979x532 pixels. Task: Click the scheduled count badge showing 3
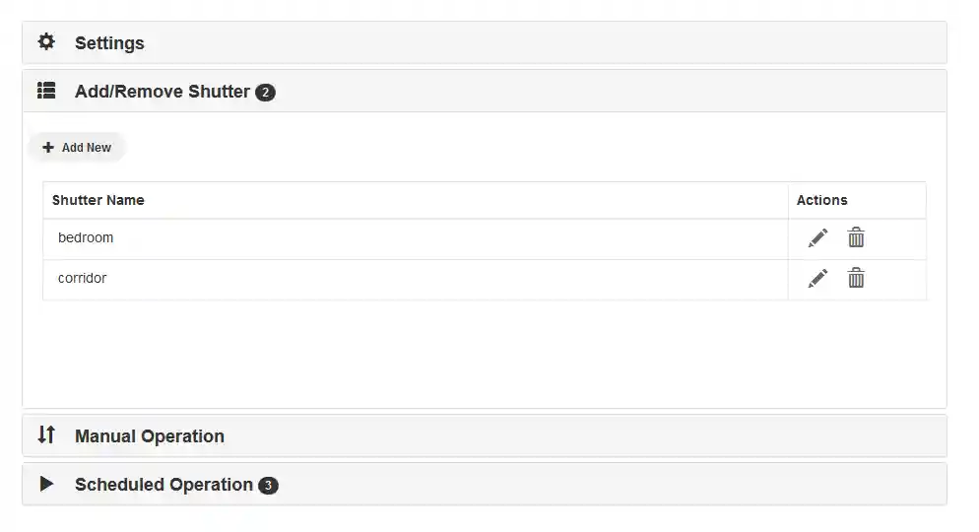click(x=268, y=486)
